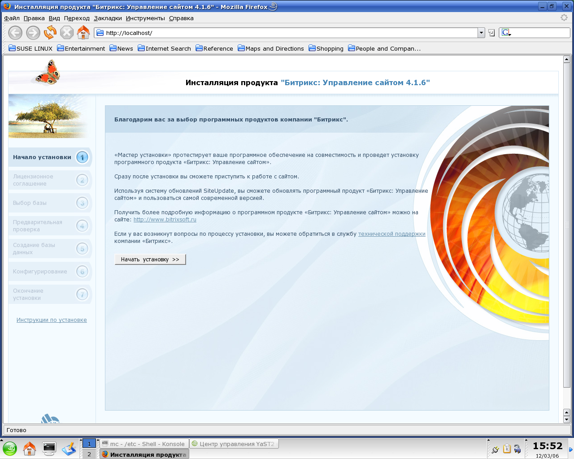Expand the address bar history dropdown
Image resolution: width=574 pixels, height=459 pixels.
[481, 33]
